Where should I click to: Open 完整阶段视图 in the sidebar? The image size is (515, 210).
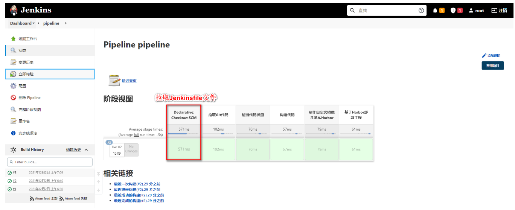[29, 110]
